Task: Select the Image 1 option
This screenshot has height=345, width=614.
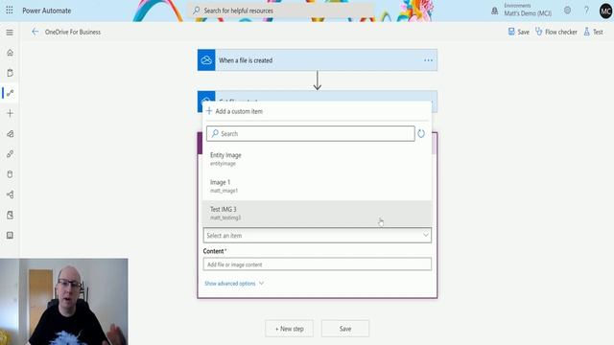Action: [318, 186]
